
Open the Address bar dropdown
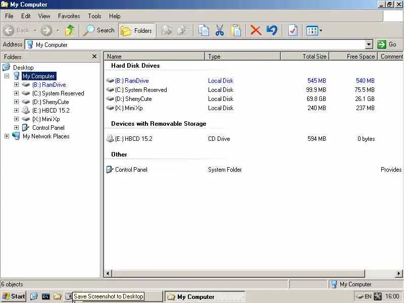[x=369, y=44]
